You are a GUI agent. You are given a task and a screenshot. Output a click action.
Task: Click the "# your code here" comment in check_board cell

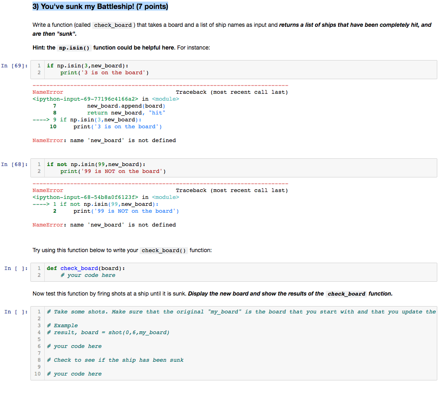pyautogui.click(x=88, y=275)
